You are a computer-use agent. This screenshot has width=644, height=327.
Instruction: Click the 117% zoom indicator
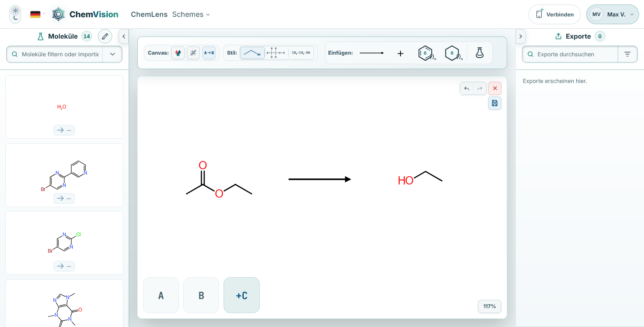(489, 306)
